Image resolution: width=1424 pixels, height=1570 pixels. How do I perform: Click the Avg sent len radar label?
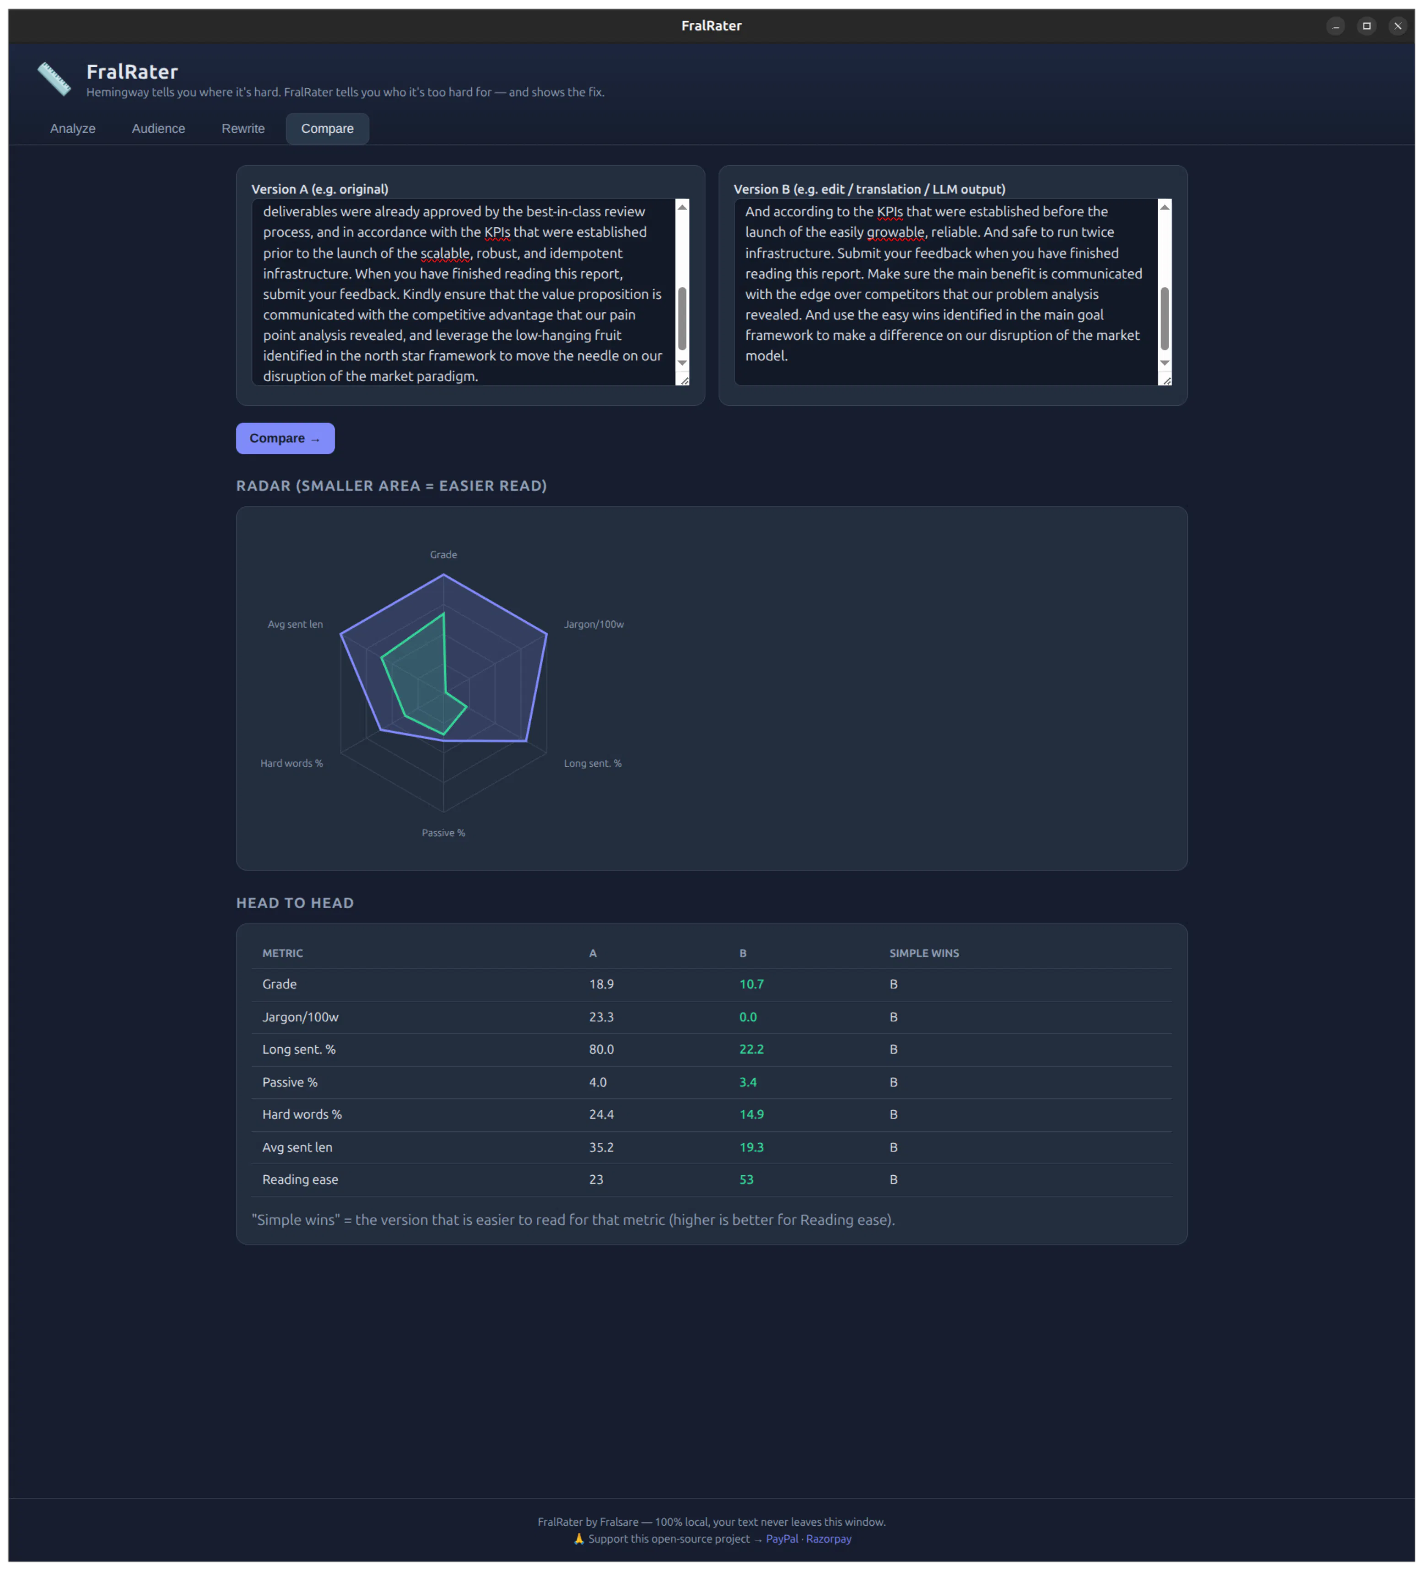[x=295, y=624]
